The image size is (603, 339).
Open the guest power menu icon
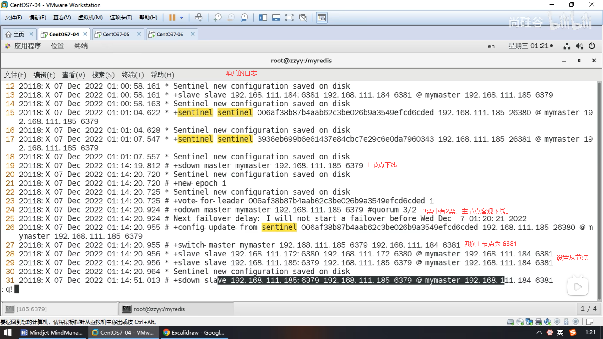click(592, 46)
